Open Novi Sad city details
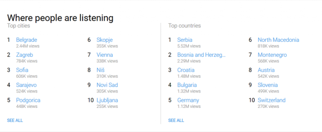This screenshot has height=132, width=322. tap(107, 85)
